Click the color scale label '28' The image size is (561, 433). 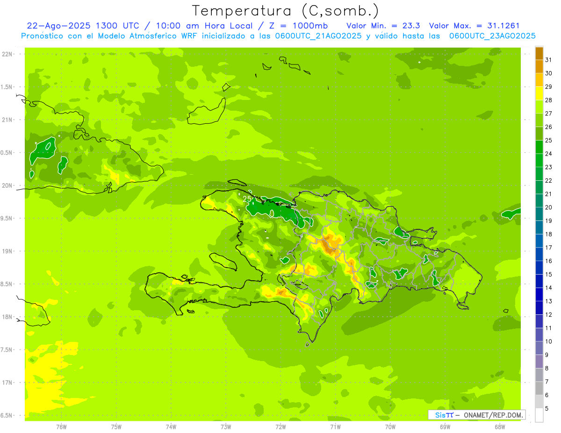(549, 99)
